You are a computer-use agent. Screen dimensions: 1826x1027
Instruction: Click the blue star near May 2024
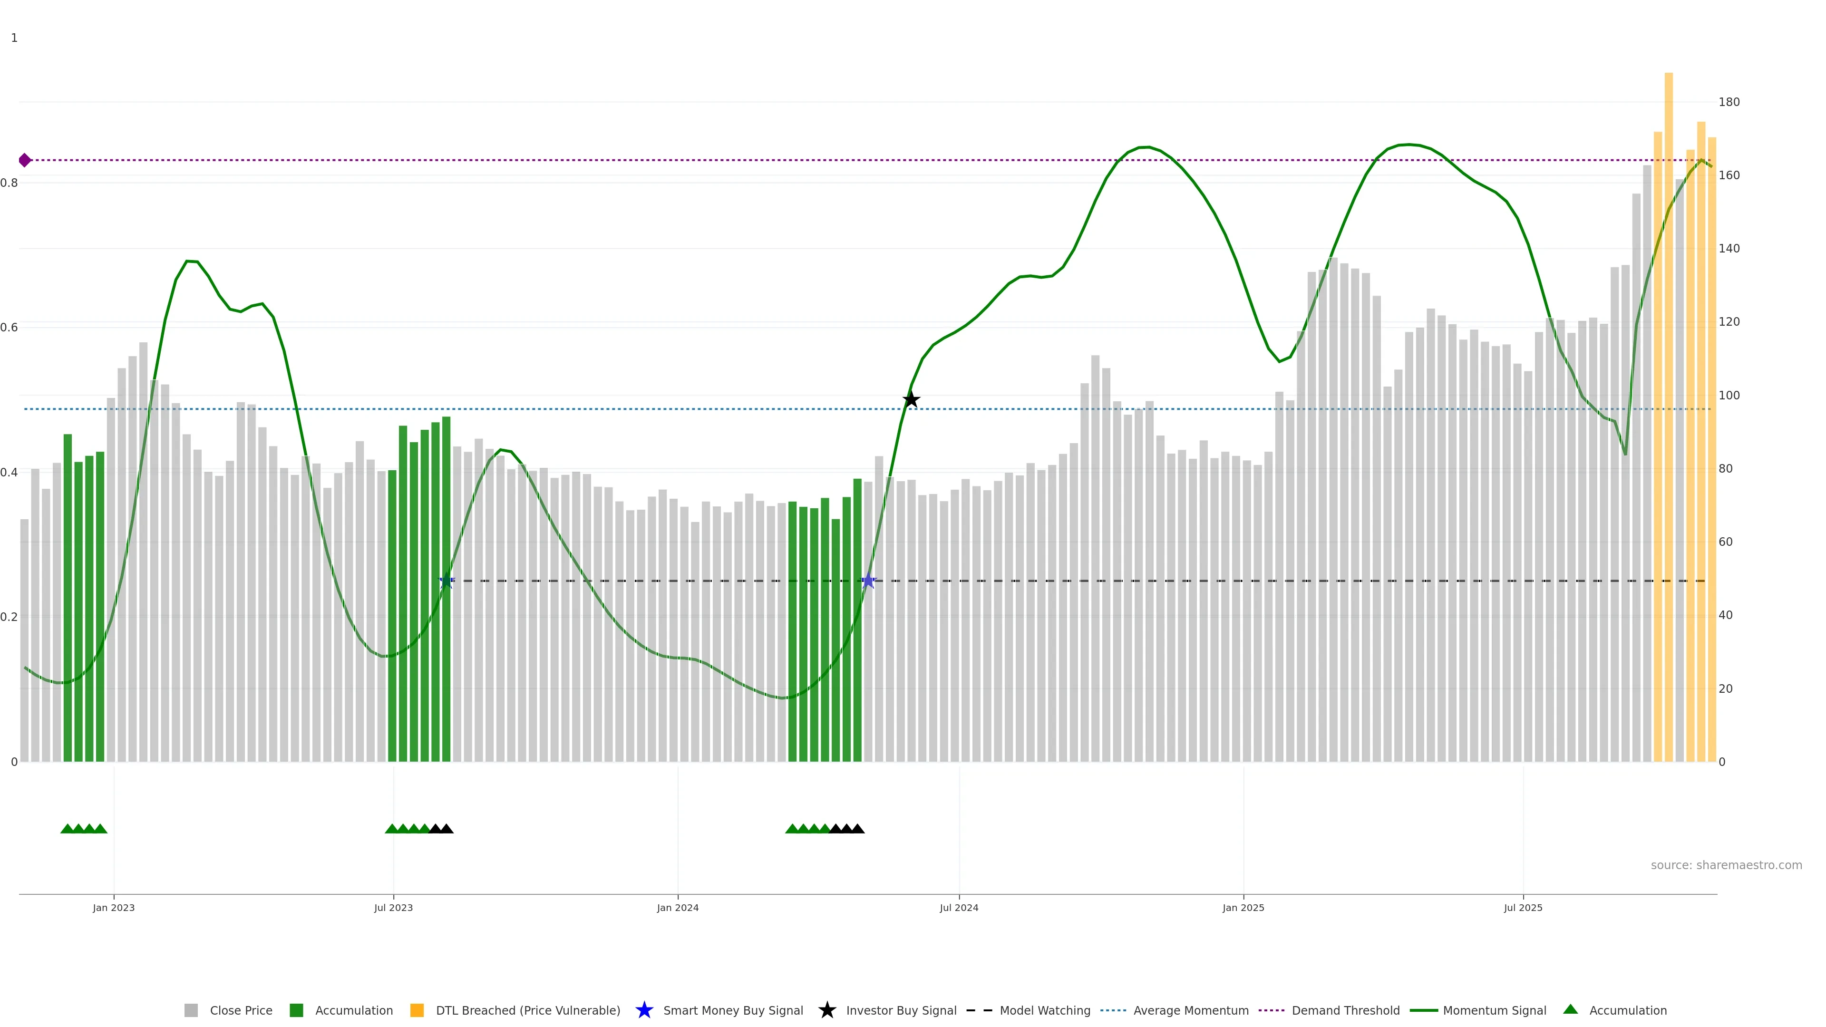(x=868, y=581)
